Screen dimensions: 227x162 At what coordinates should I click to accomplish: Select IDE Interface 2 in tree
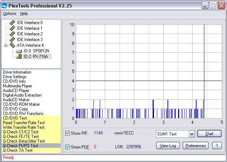pyautogui.click(x=30, y=34)
